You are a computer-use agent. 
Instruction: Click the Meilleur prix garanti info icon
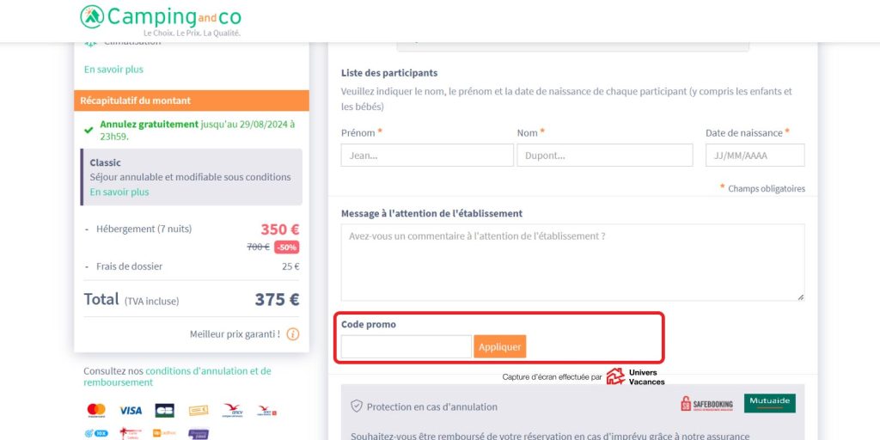(293, 334)
